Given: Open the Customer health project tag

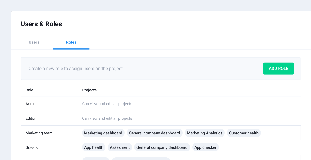Looking at the screenshot, I should point(244,133).
